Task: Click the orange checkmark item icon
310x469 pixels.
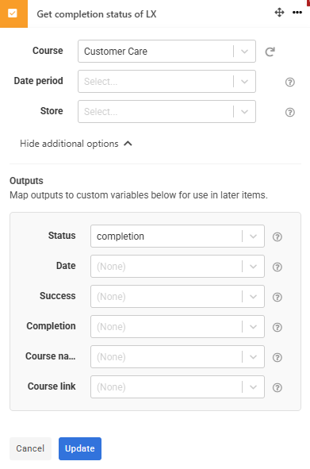Action: pyautogui.click(x=13, y=13)
